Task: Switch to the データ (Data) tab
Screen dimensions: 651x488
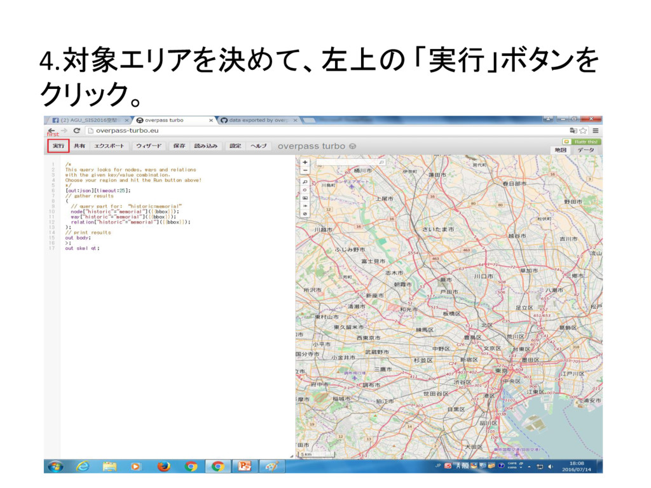Action: (586, 150)
